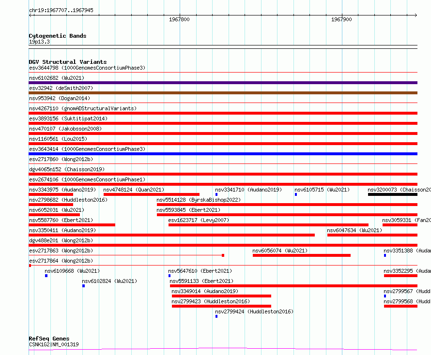Click the brown esv32942 deSmith2007 bar

pos(223,93)
